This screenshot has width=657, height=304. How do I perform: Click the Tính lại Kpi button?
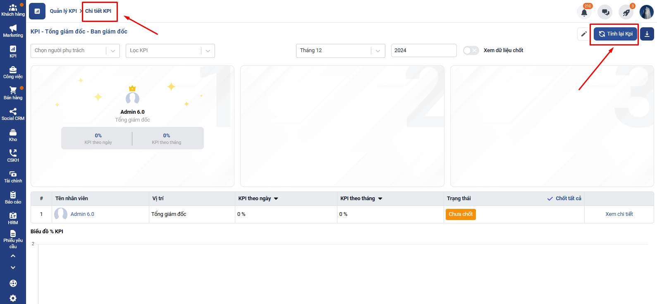pyautogui.click(x=615, y=34)
